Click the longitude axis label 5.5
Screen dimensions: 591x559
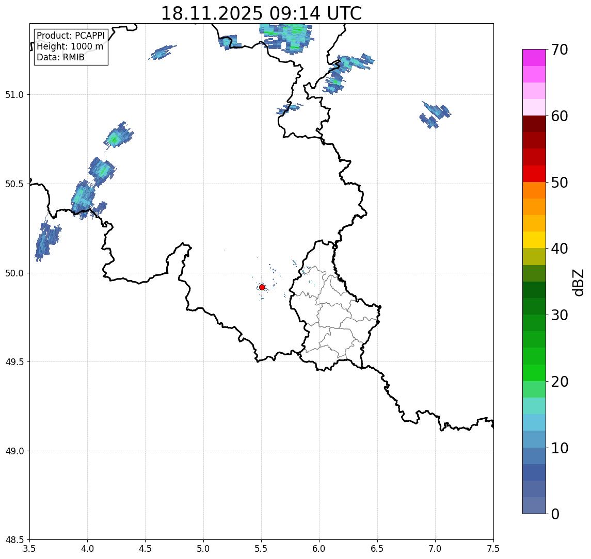[261, 549]
